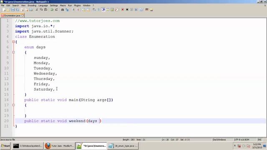The width and height of the screenshot is (267, 150).
Task: Click the Copy toolbar icon
Action: pos(41,10)
